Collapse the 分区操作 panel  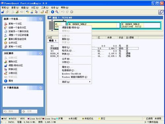coord(41,53)
